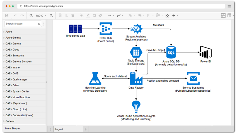Select the Azure SQL DB shape
237x133 pixels.
click(x=171, y=52)
